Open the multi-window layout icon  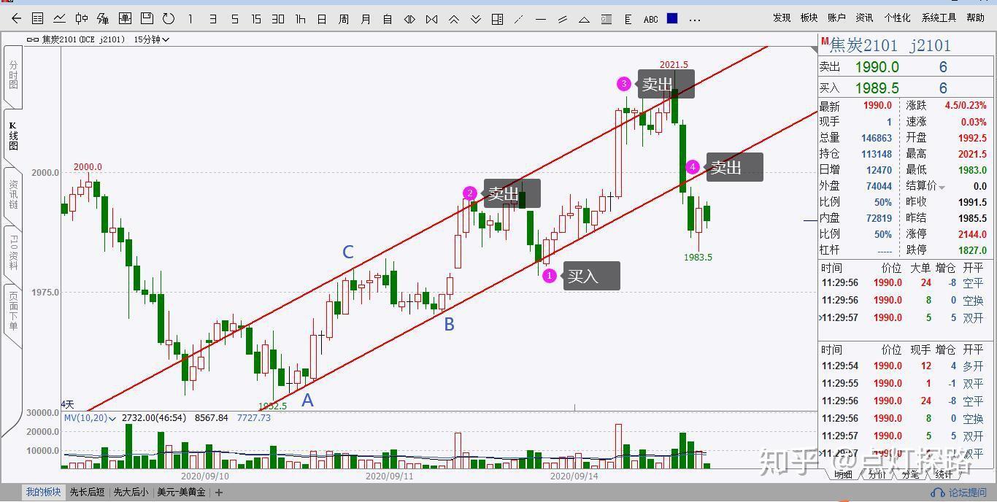tap(497, 19)
